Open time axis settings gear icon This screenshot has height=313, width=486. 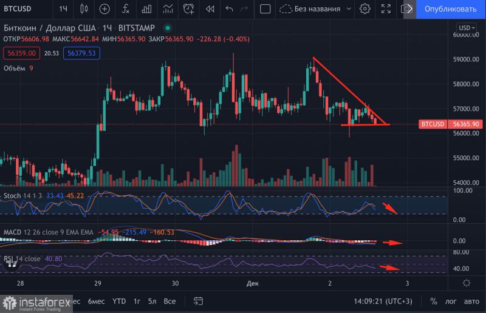pos(467,283)
